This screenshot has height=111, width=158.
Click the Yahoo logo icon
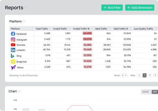13,68
